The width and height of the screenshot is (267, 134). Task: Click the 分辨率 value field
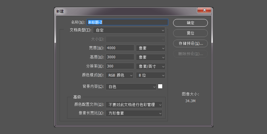(x=120, y=66)
